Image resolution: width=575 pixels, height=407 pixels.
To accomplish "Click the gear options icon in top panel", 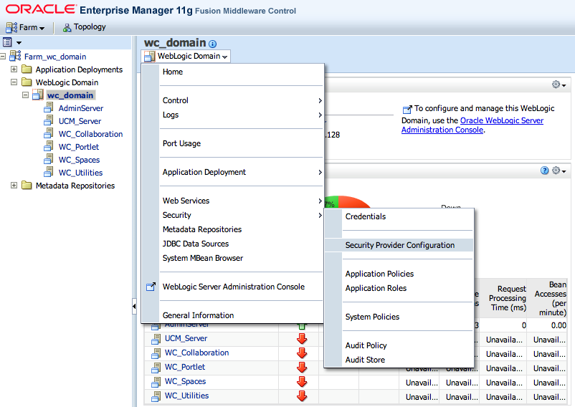I will click(556, 85).
